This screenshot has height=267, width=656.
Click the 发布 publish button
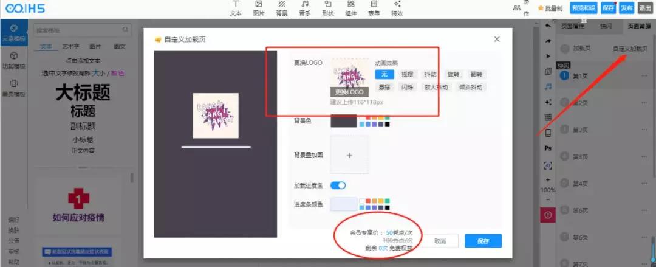[x=626, y=8]
